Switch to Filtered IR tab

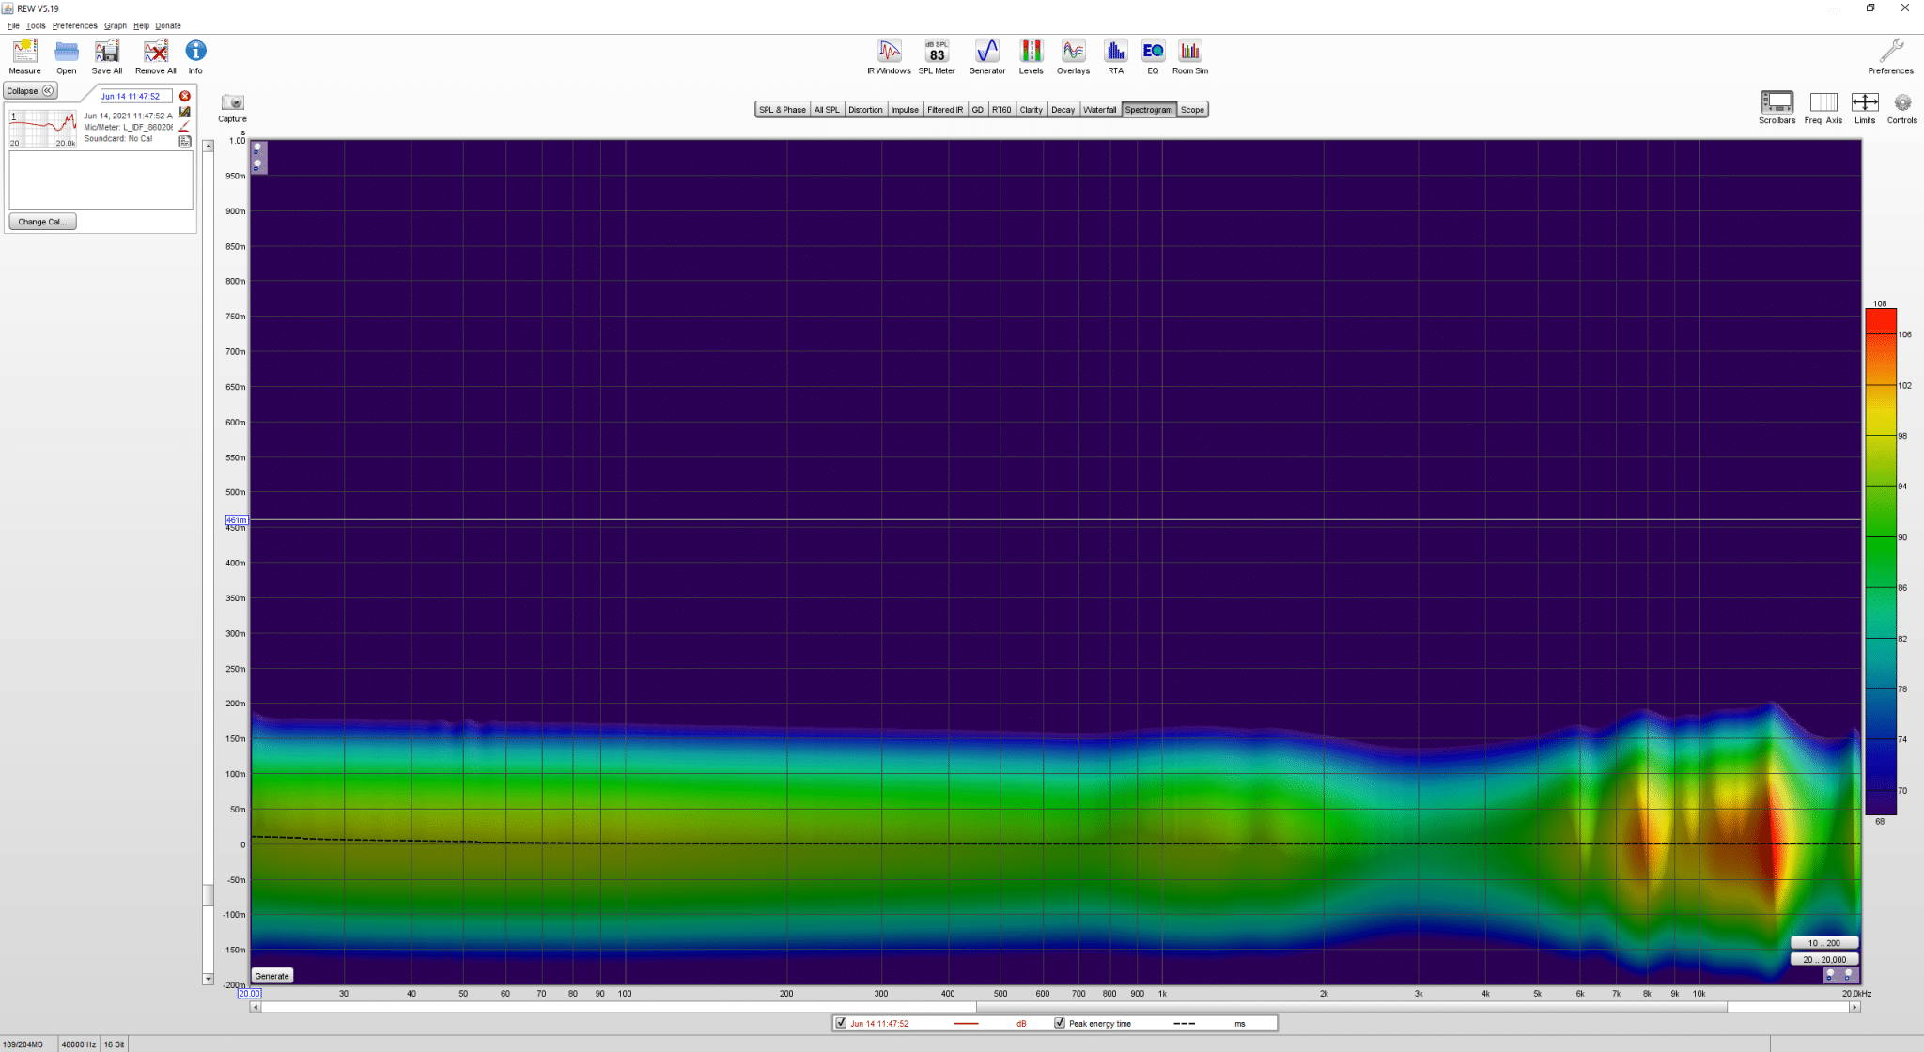[x=945, y=110]
